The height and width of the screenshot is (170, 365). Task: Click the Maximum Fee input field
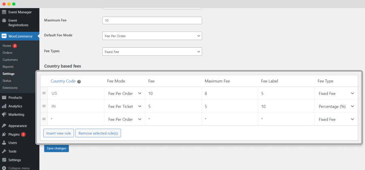click(152, 20)
